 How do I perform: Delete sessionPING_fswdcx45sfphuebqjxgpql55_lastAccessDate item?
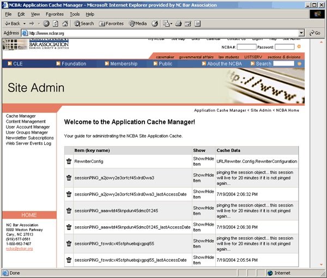[69, 260]
